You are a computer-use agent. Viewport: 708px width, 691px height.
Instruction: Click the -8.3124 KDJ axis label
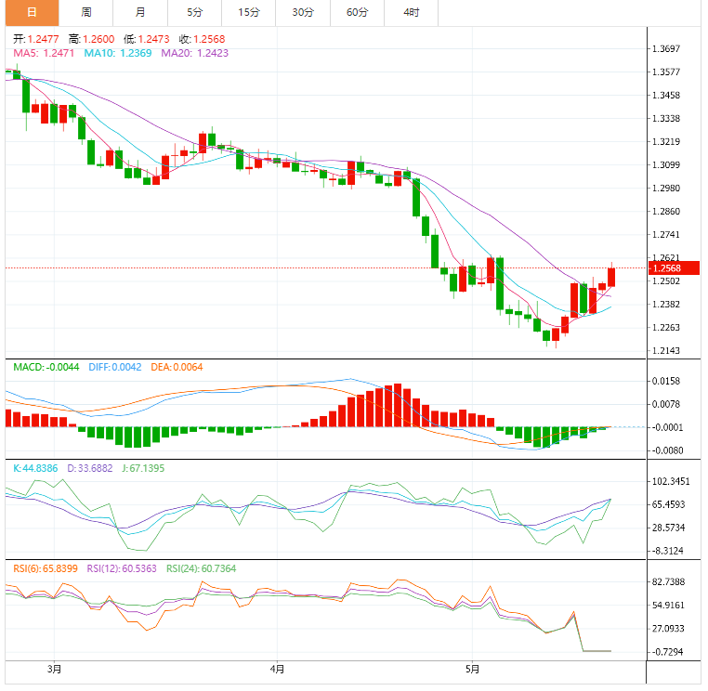(x=669, y=551)
